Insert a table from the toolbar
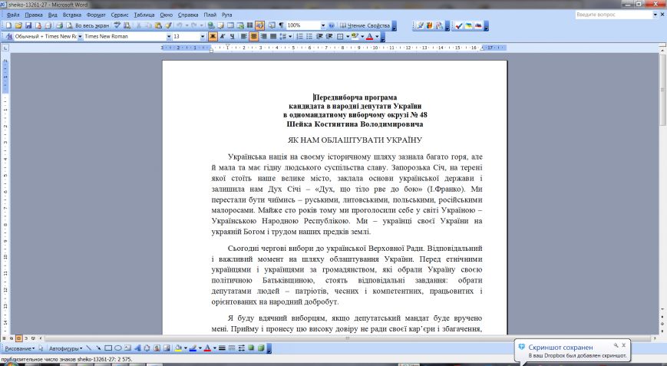Image resolution: width=667 pixels, height=366 pixels. click(x=230, y=25)
